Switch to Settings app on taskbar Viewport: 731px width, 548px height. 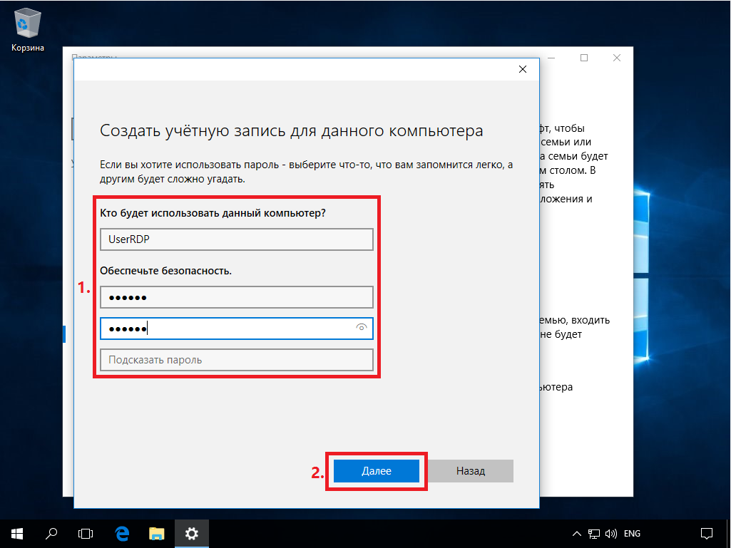pyautogui.click(x=191, y=533)
